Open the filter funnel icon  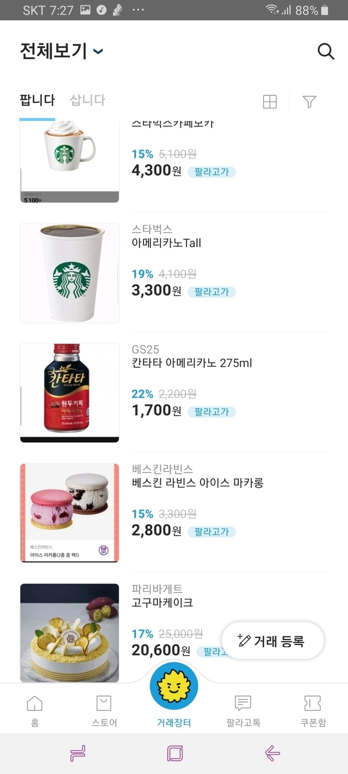pos(309,102)
